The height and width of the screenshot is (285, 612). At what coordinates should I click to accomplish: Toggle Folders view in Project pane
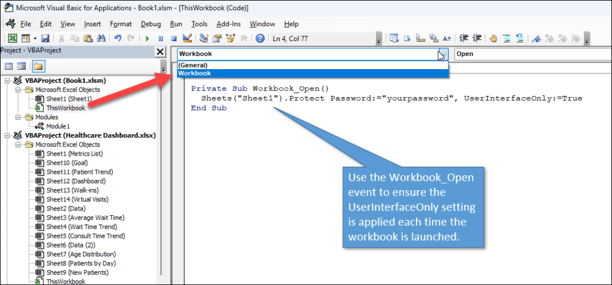click(38, 66)
